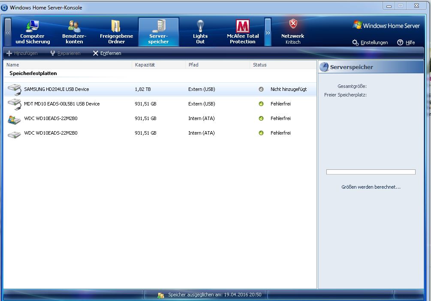Click the 1,82 TB capacity value

tap(143, 89)
